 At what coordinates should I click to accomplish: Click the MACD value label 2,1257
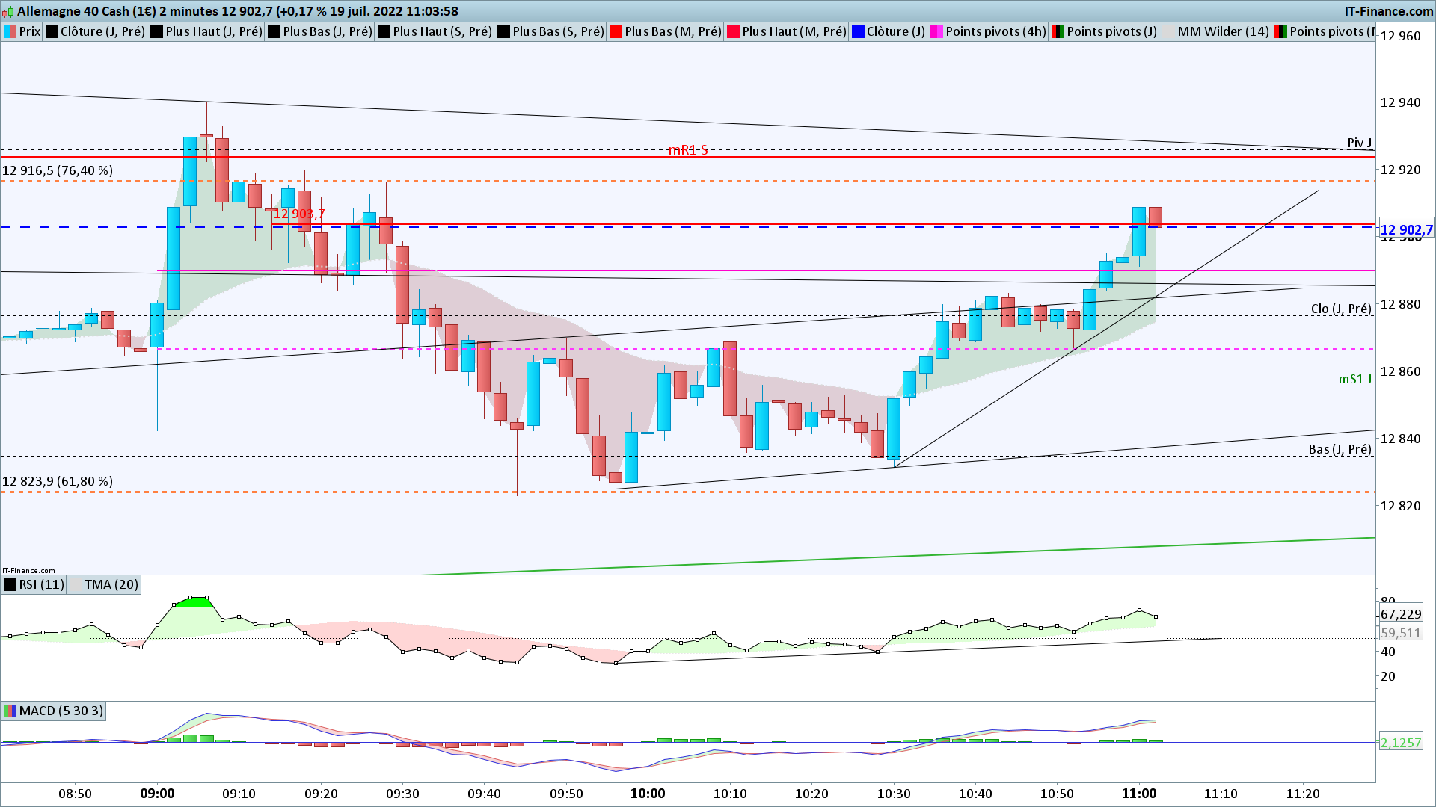click(x=1400, y=743)
